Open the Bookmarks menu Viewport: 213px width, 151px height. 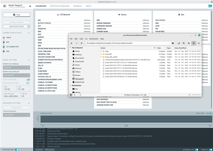coord(94,39)
